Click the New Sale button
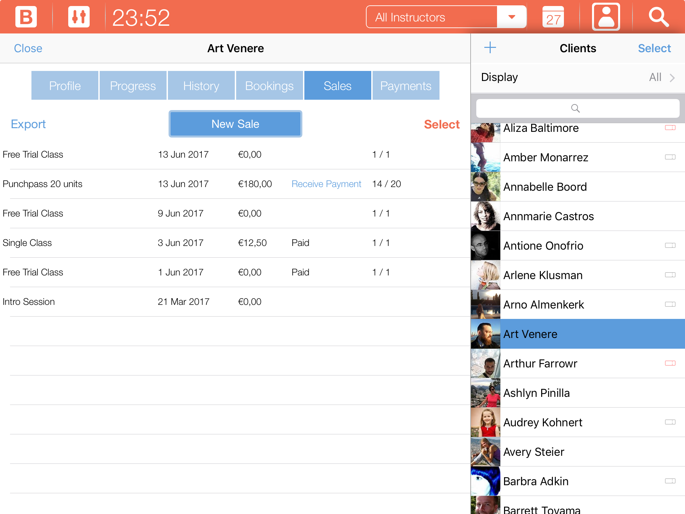685x514 pixels. (x=235, y=124)
